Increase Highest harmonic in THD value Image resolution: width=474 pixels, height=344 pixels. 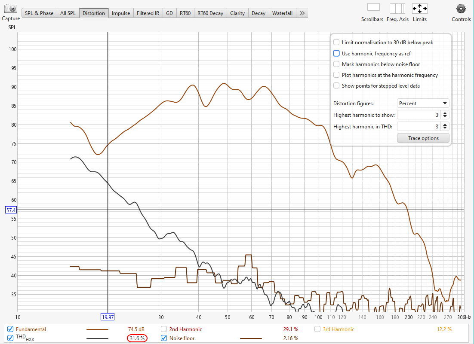445,125
